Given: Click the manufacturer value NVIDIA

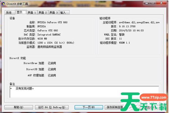Looking at the screenshot, I should tap(42, 26).
